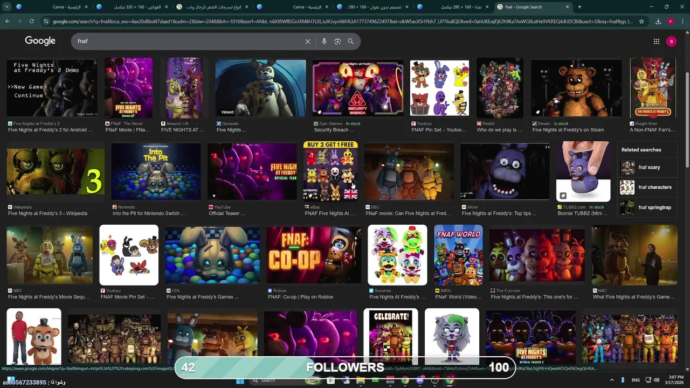The width and height of the screenshot is (690, 388).
Task: Click the address bar URL
Action: [342, 22]
